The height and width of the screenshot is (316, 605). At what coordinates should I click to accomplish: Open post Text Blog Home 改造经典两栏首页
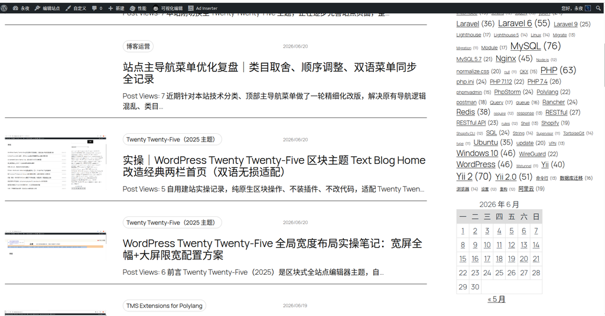click(274, 166)
